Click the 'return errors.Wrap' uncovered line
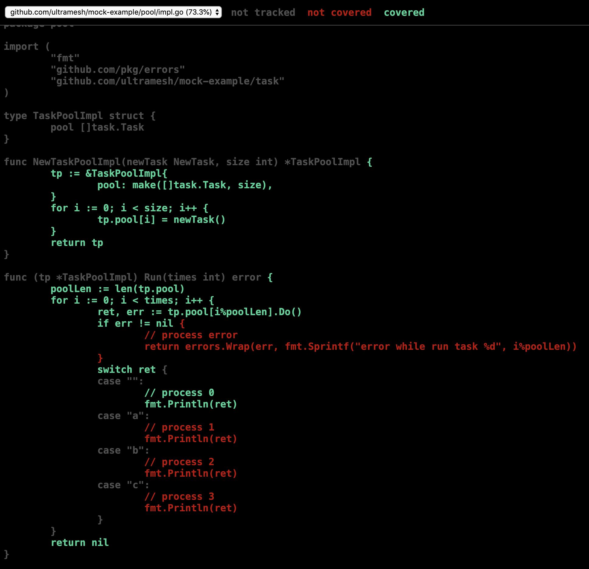 click(x=360, y=346)
